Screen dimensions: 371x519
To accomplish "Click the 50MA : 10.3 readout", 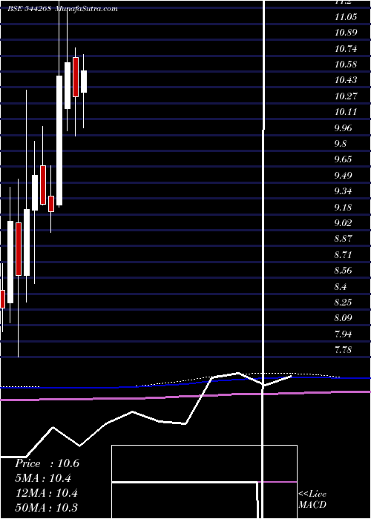I will click(x=47, y=508).
